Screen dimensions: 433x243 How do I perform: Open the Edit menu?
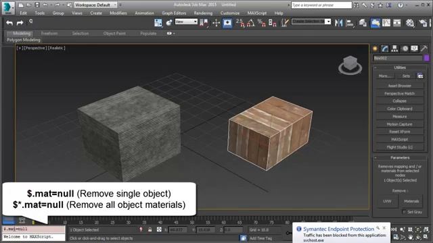click(23, 13)
